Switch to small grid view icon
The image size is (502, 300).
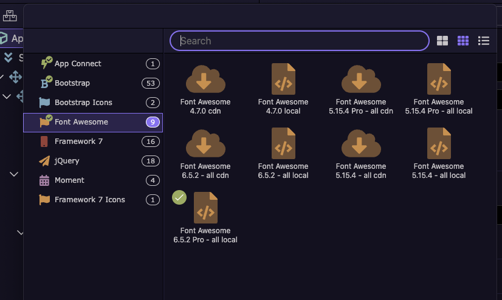click(463, 41)
